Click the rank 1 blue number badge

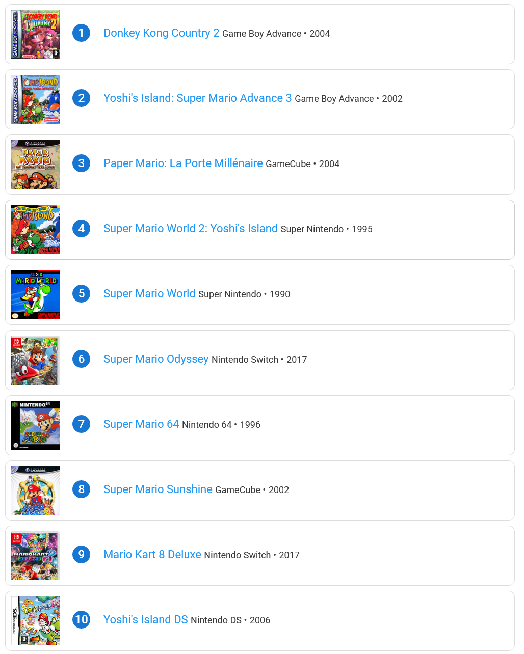point(82,33)
